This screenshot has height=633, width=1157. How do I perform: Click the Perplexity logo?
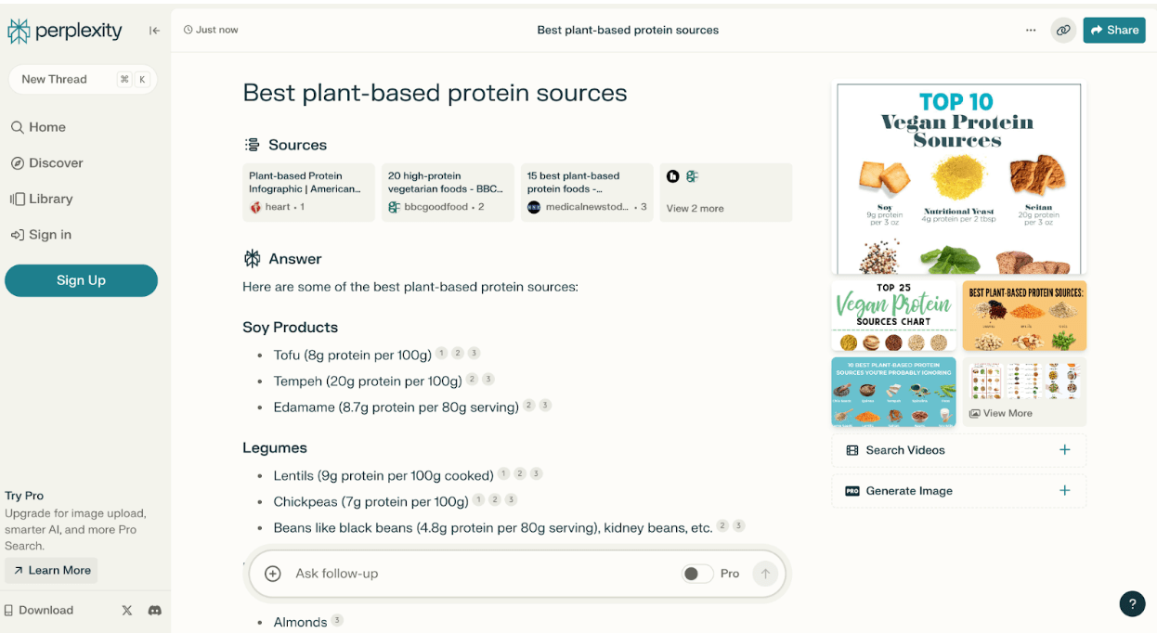point(66,30)
